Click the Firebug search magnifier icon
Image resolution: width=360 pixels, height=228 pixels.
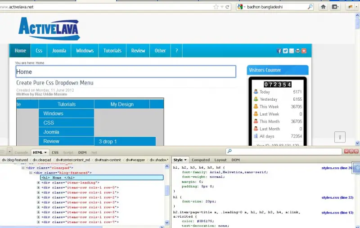click(229, 151)
